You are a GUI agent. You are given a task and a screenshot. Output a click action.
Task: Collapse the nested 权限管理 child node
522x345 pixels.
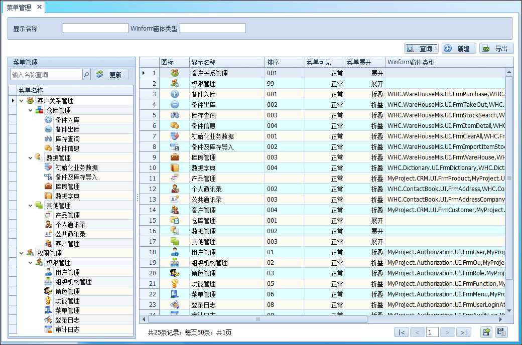point(30,263)
